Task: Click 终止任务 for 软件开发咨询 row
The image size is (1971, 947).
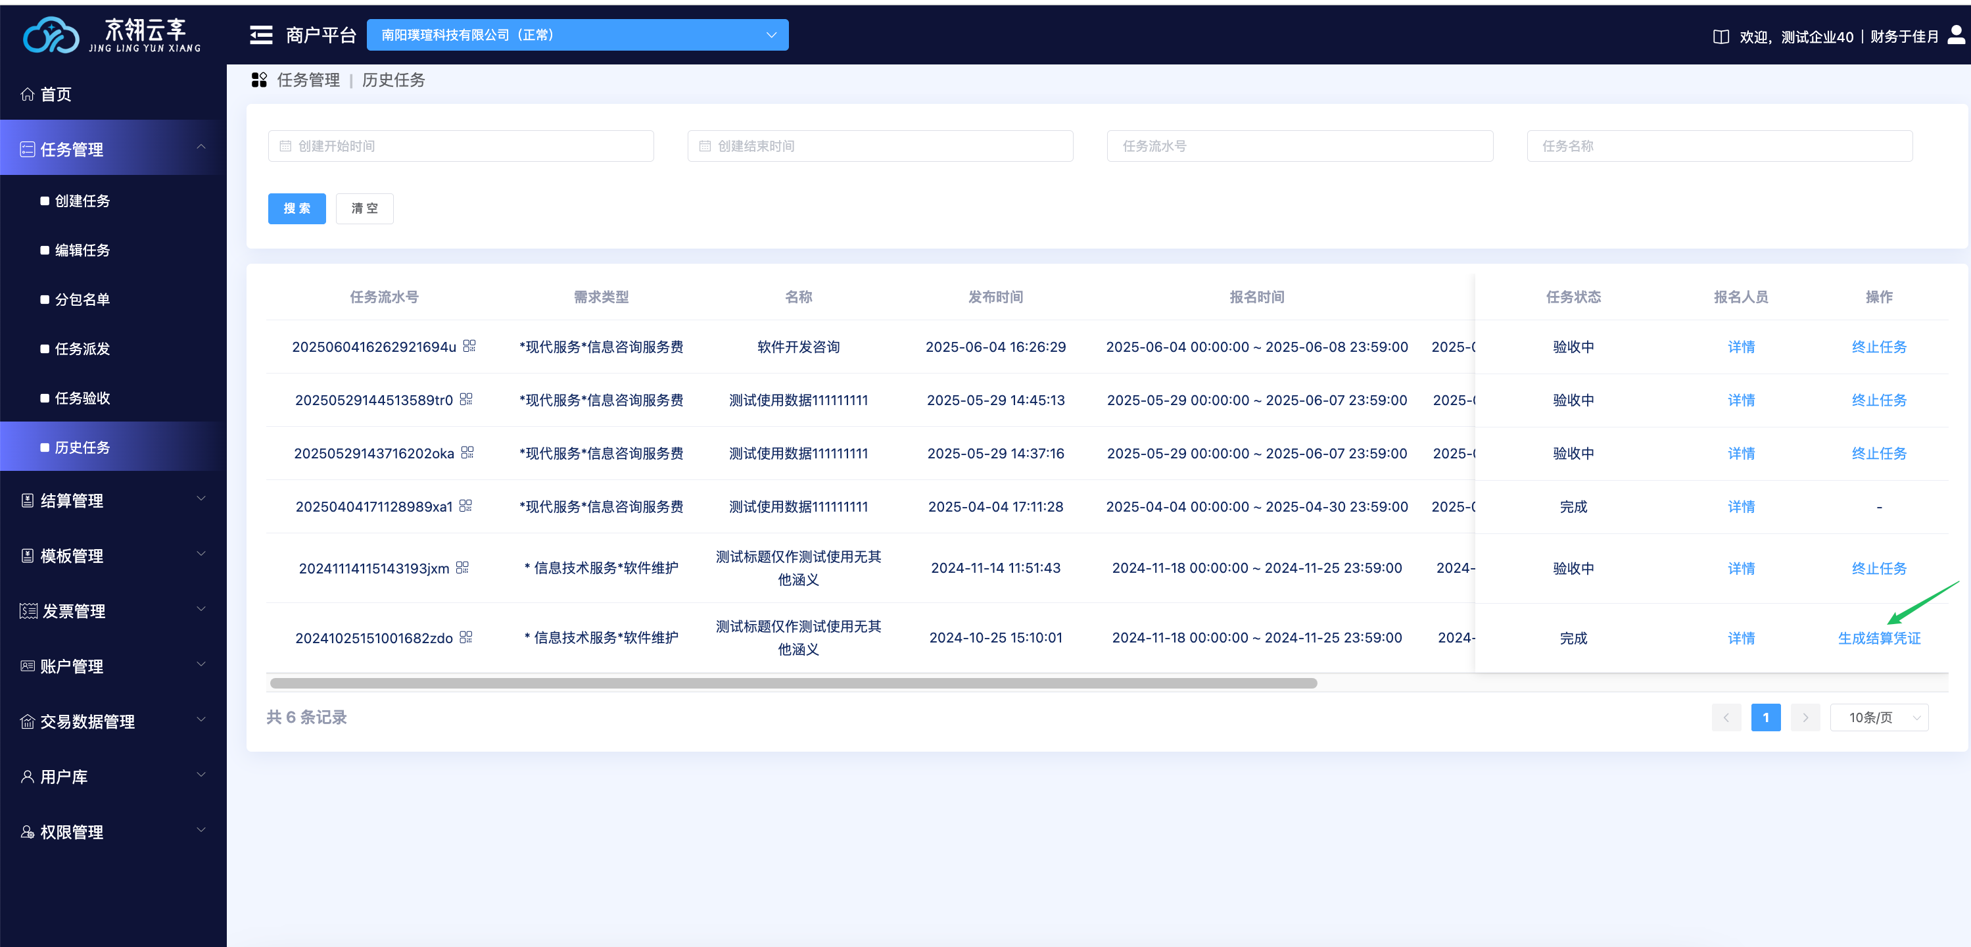Action: point(1878,347)
